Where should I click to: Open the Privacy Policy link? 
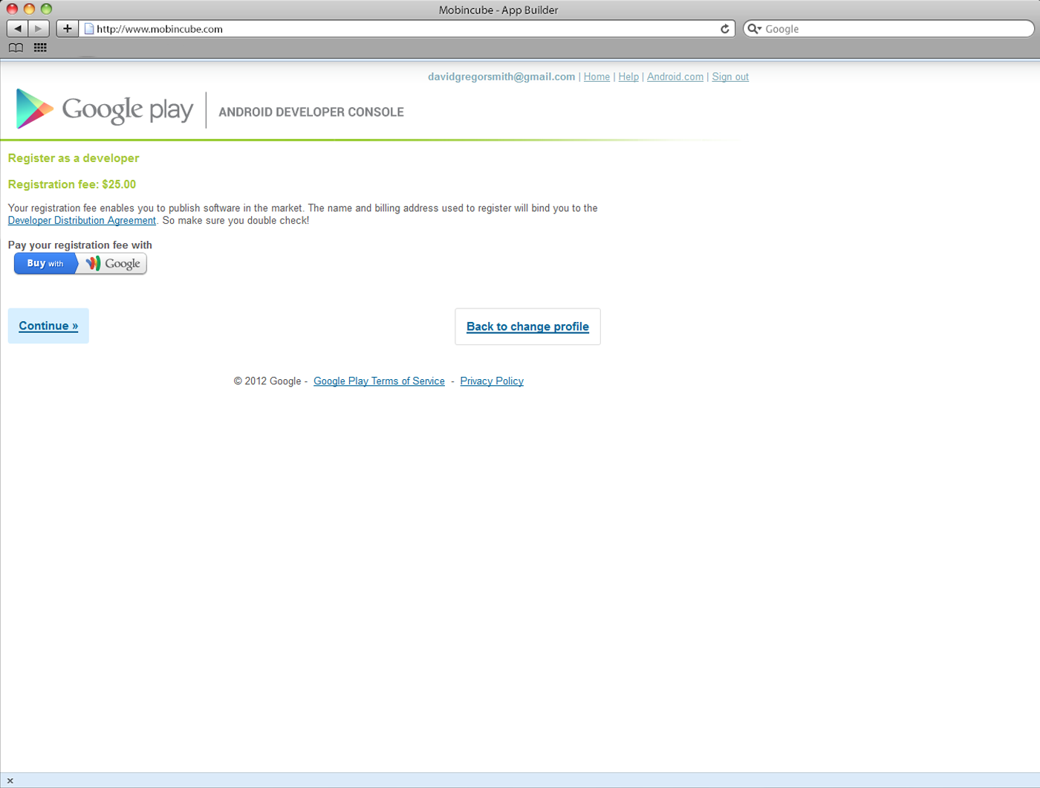click(492, 381)
